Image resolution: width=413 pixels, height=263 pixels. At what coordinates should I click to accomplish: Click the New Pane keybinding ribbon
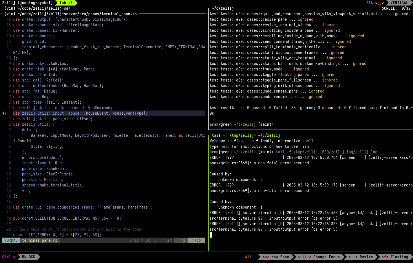pyautogui.click(x=276, y=257)
